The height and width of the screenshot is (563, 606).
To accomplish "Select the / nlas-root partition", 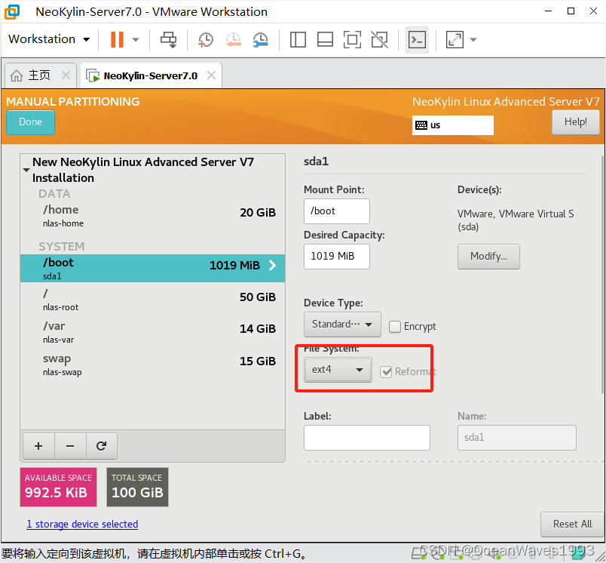I will coord(153,300).
